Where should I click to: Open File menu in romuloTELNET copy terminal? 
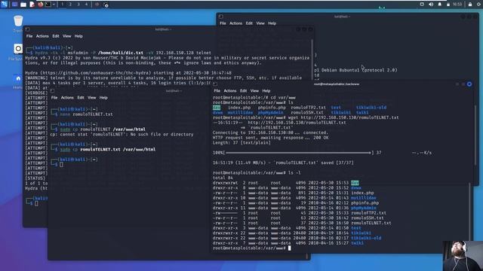(x=54, y=97)
